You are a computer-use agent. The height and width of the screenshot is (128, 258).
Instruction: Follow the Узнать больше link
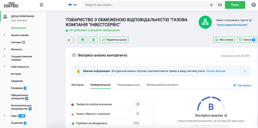216,71
